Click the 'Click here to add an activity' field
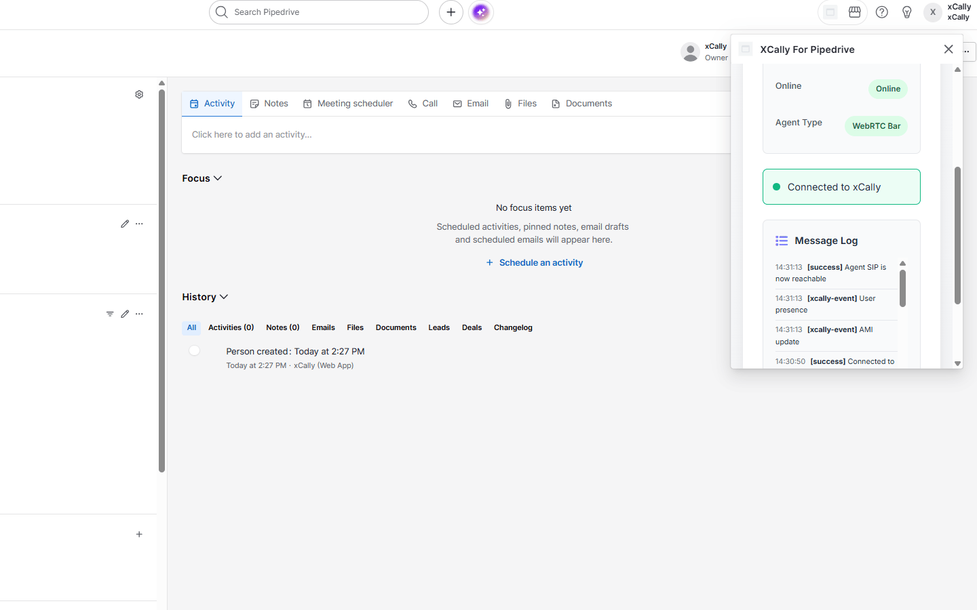This screenshot has height=610, width=977. point(456,135)
